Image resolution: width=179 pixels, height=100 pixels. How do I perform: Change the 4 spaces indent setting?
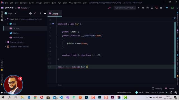click(161, 92)
